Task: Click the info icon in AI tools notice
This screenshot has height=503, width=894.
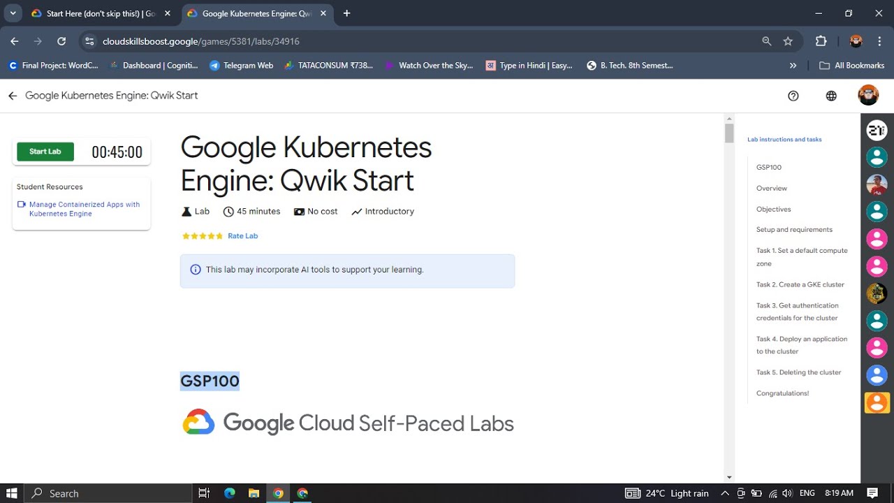Action: click(196, 270)
